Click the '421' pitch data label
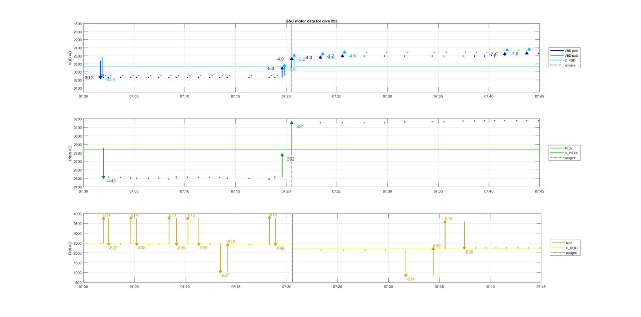The image size is (641, 317). click(300, 127)
